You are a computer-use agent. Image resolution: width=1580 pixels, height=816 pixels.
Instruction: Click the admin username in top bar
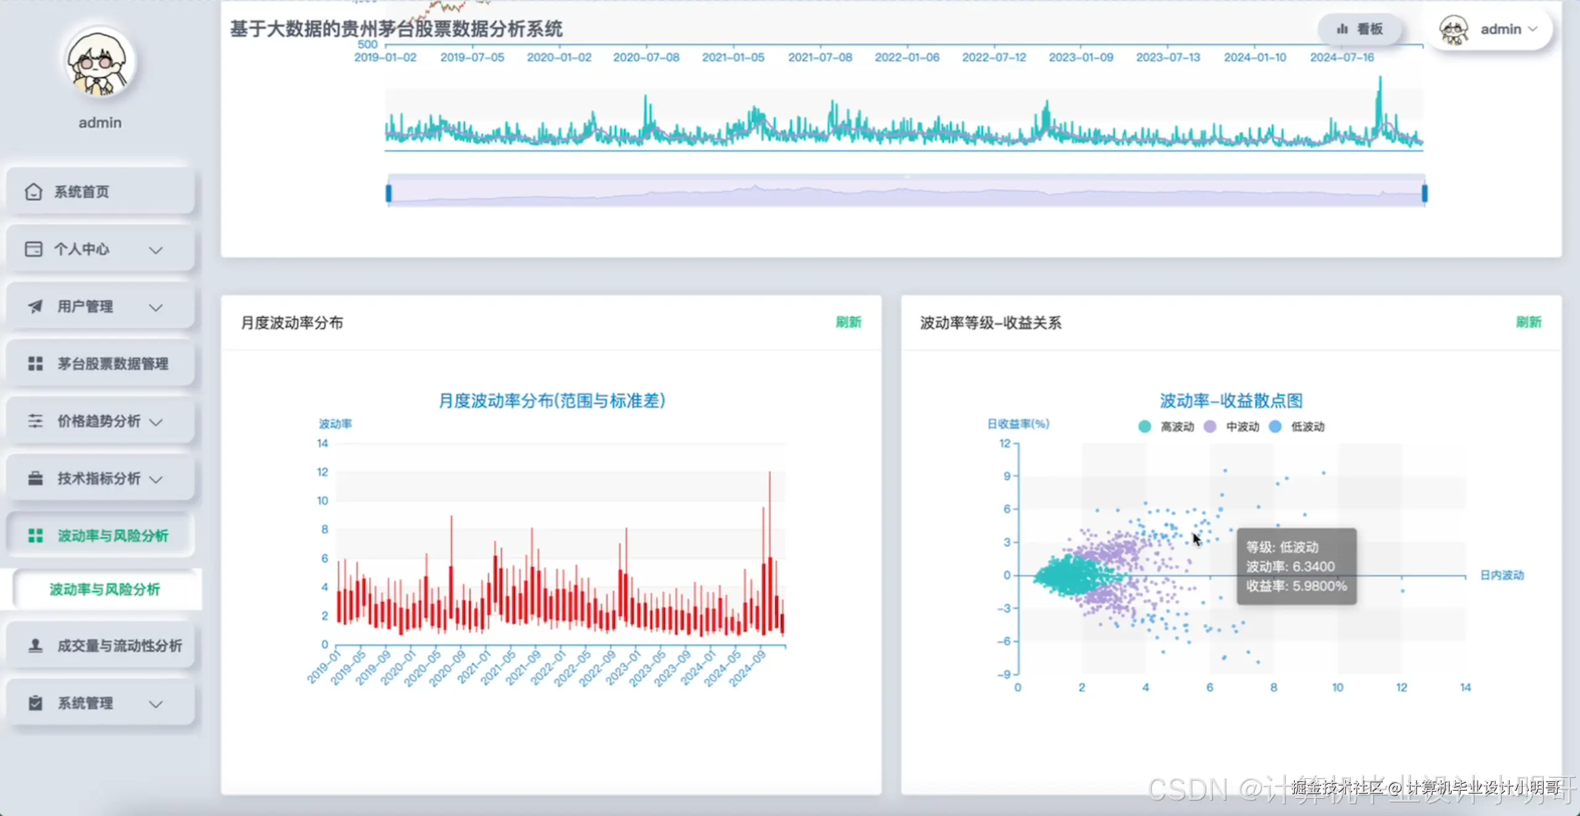pyautogui.click(x=1501, y=29)
